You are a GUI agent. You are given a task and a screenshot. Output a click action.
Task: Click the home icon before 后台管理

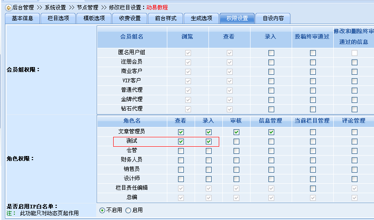(x=8, y=8)
